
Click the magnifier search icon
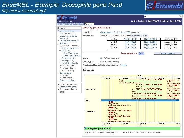click(180, 16)
